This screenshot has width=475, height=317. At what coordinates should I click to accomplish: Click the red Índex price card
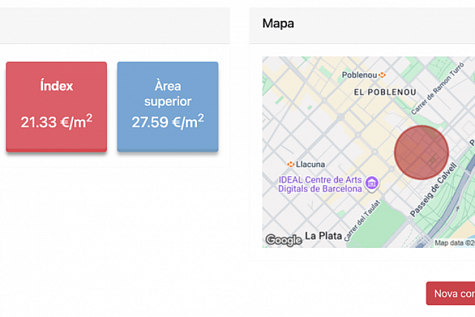[x=56, y=106]
